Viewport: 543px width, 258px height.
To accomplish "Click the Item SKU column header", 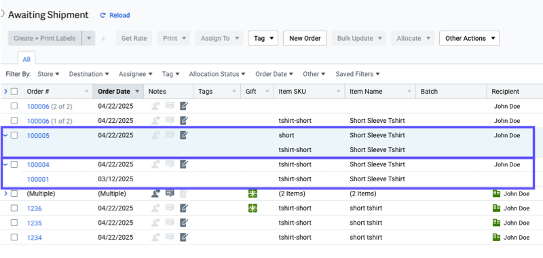I will [310, 92].
